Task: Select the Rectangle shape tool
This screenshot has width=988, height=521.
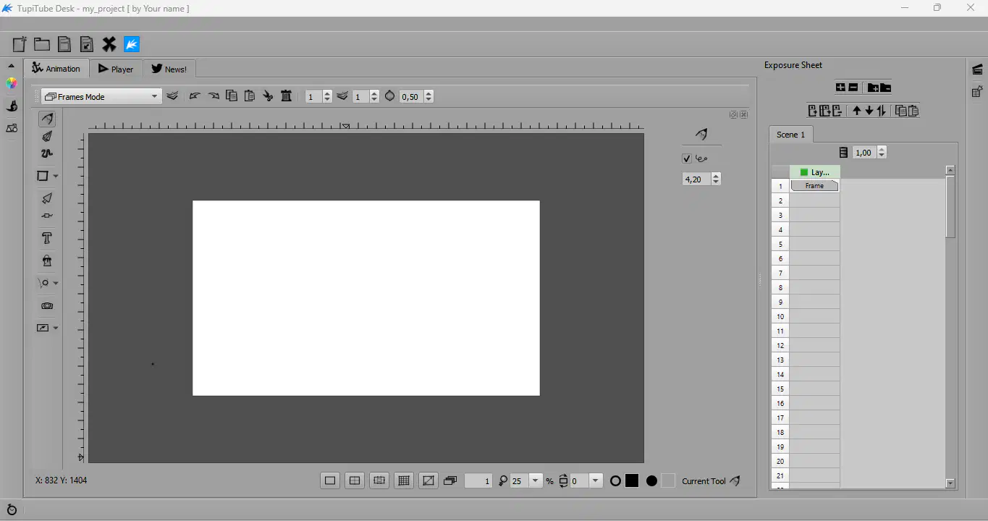Action: pos(43,176)
